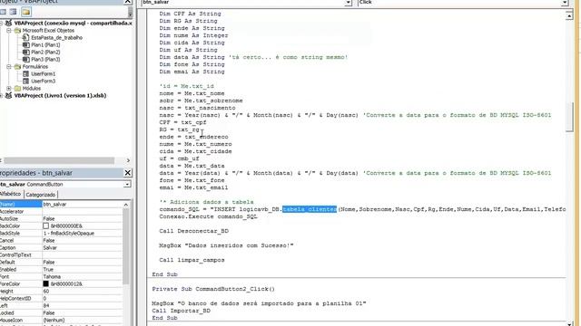The height and width of the screenshot is (326, 581).
Task: Click the Plan3 worksheet icon
Action: tap(26, 59)
